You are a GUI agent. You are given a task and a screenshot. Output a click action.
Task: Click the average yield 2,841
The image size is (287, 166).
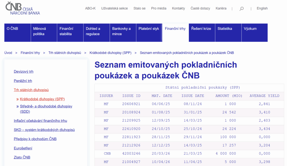click(265, 104)
